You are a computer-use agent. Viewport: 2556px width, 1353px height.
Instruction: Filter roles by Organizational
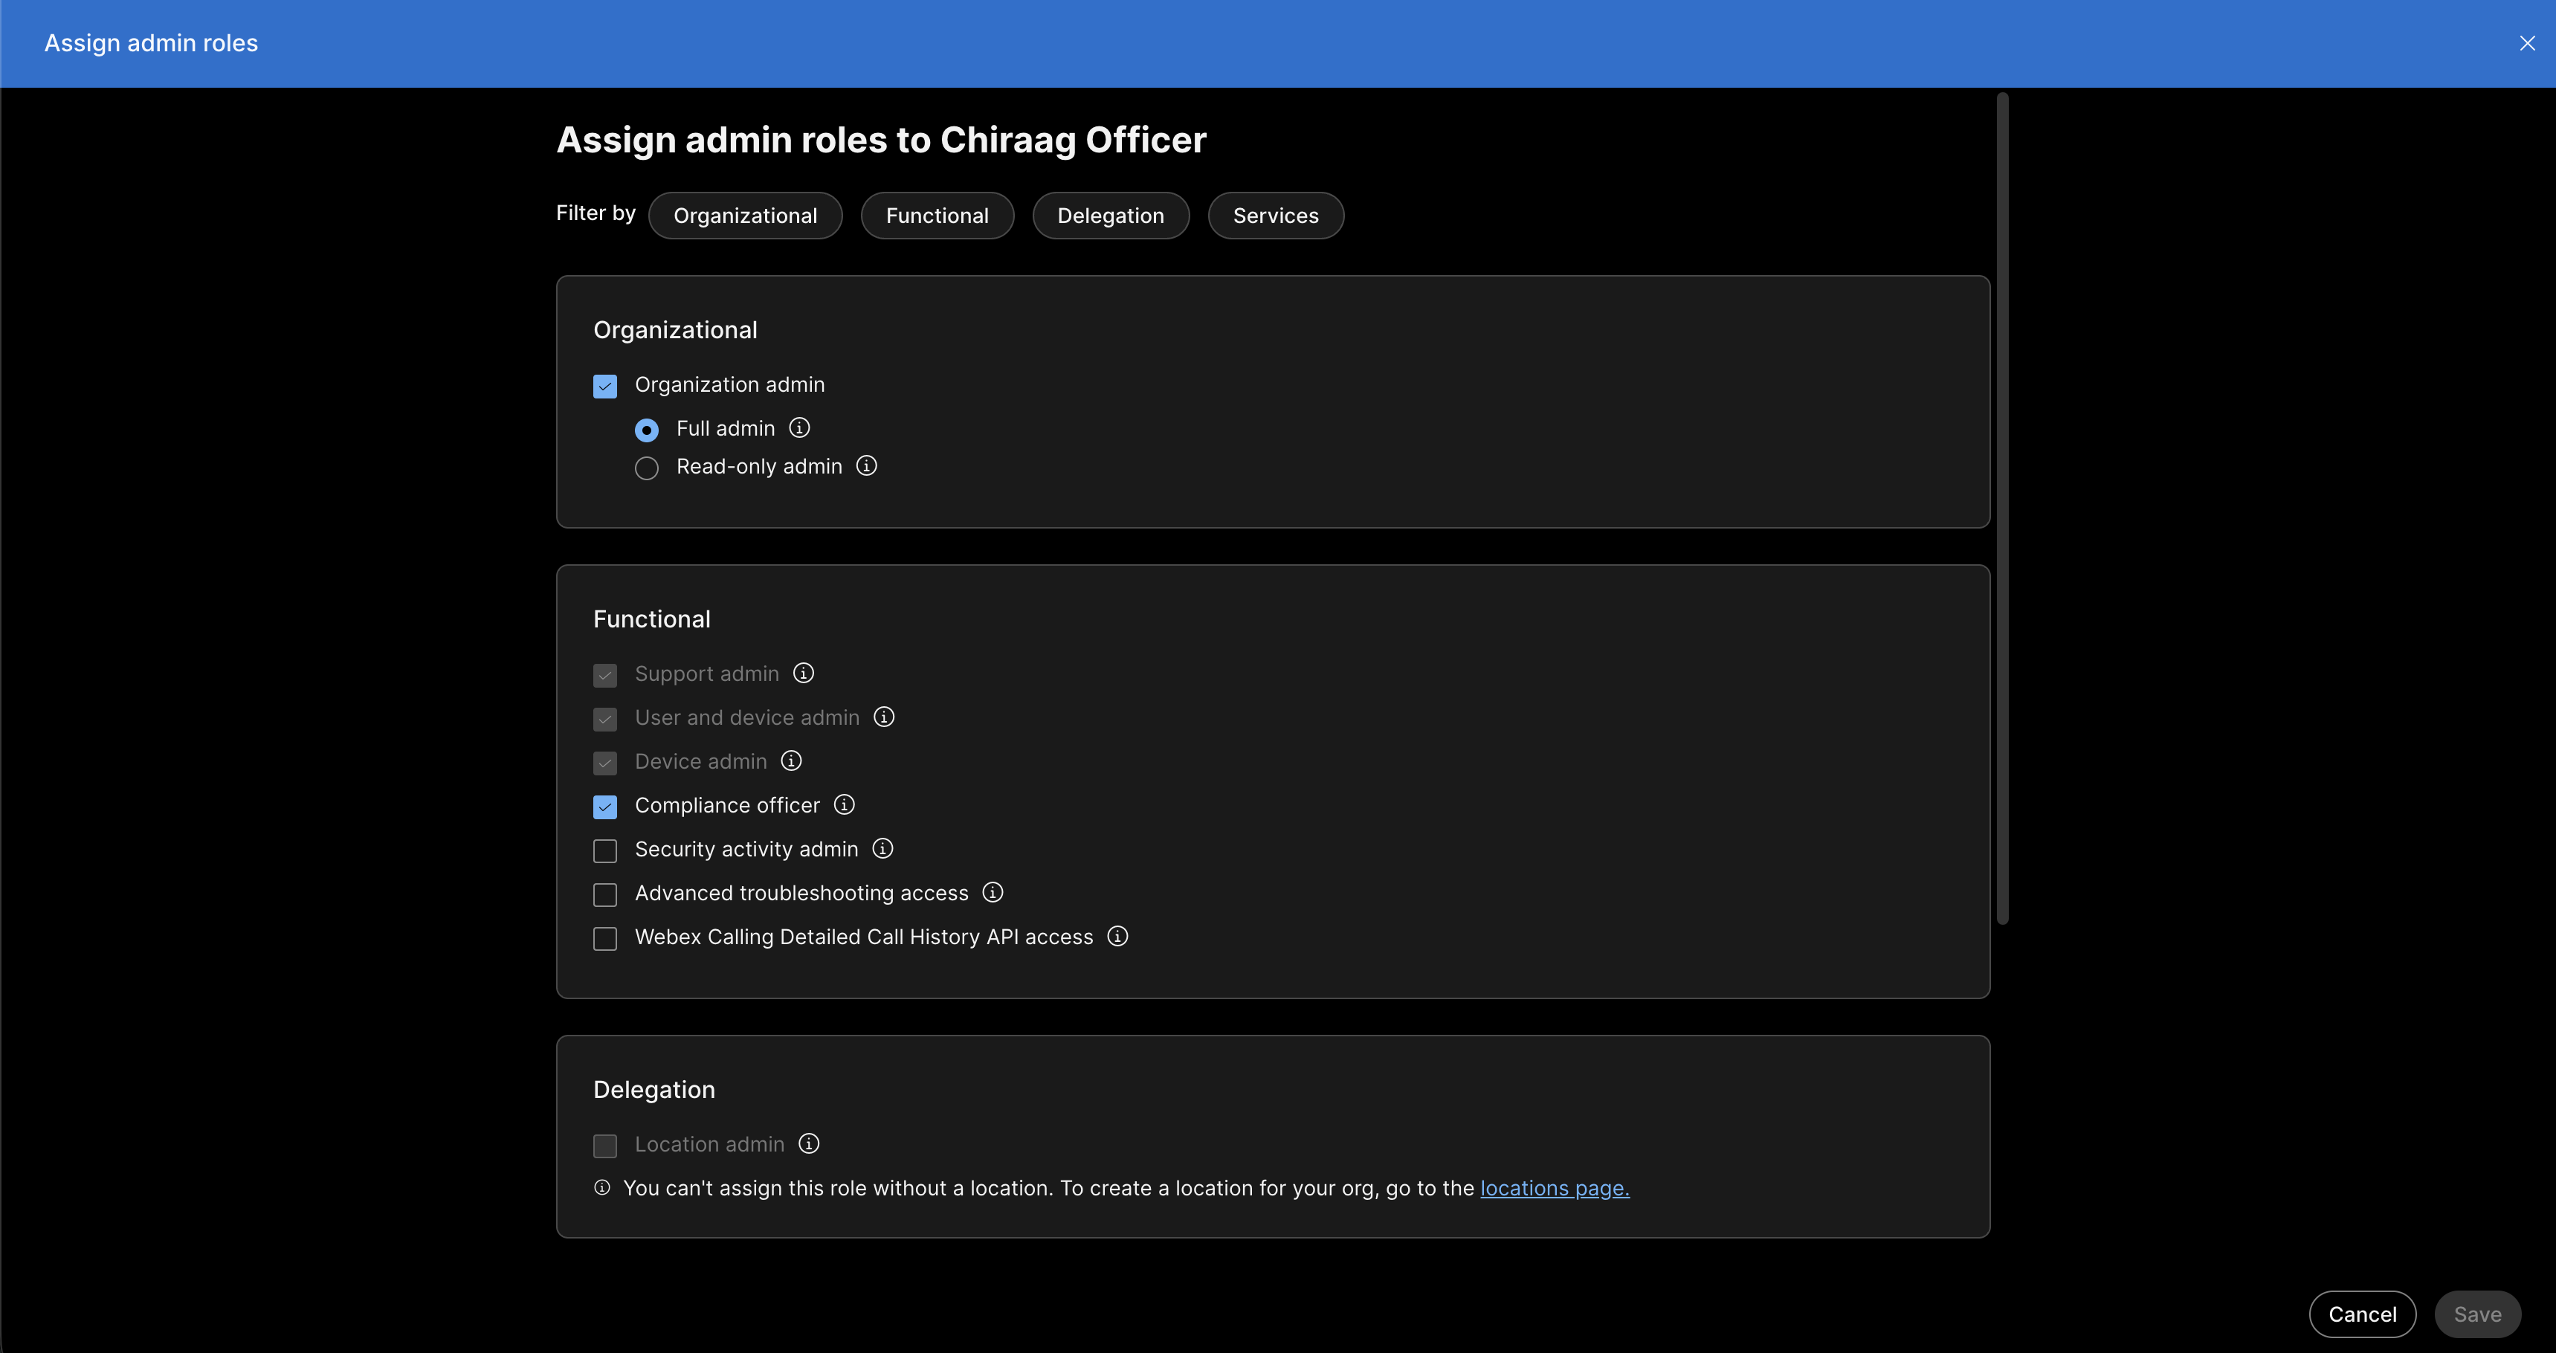tap(745, 216)
